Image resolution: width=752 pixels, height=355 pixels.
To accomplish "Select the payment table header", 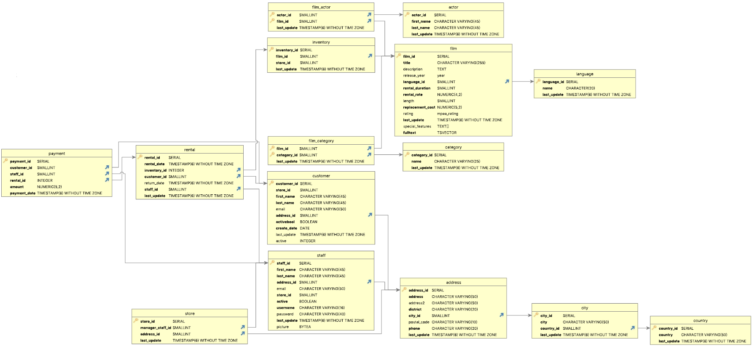I will [x=57, y=154].
